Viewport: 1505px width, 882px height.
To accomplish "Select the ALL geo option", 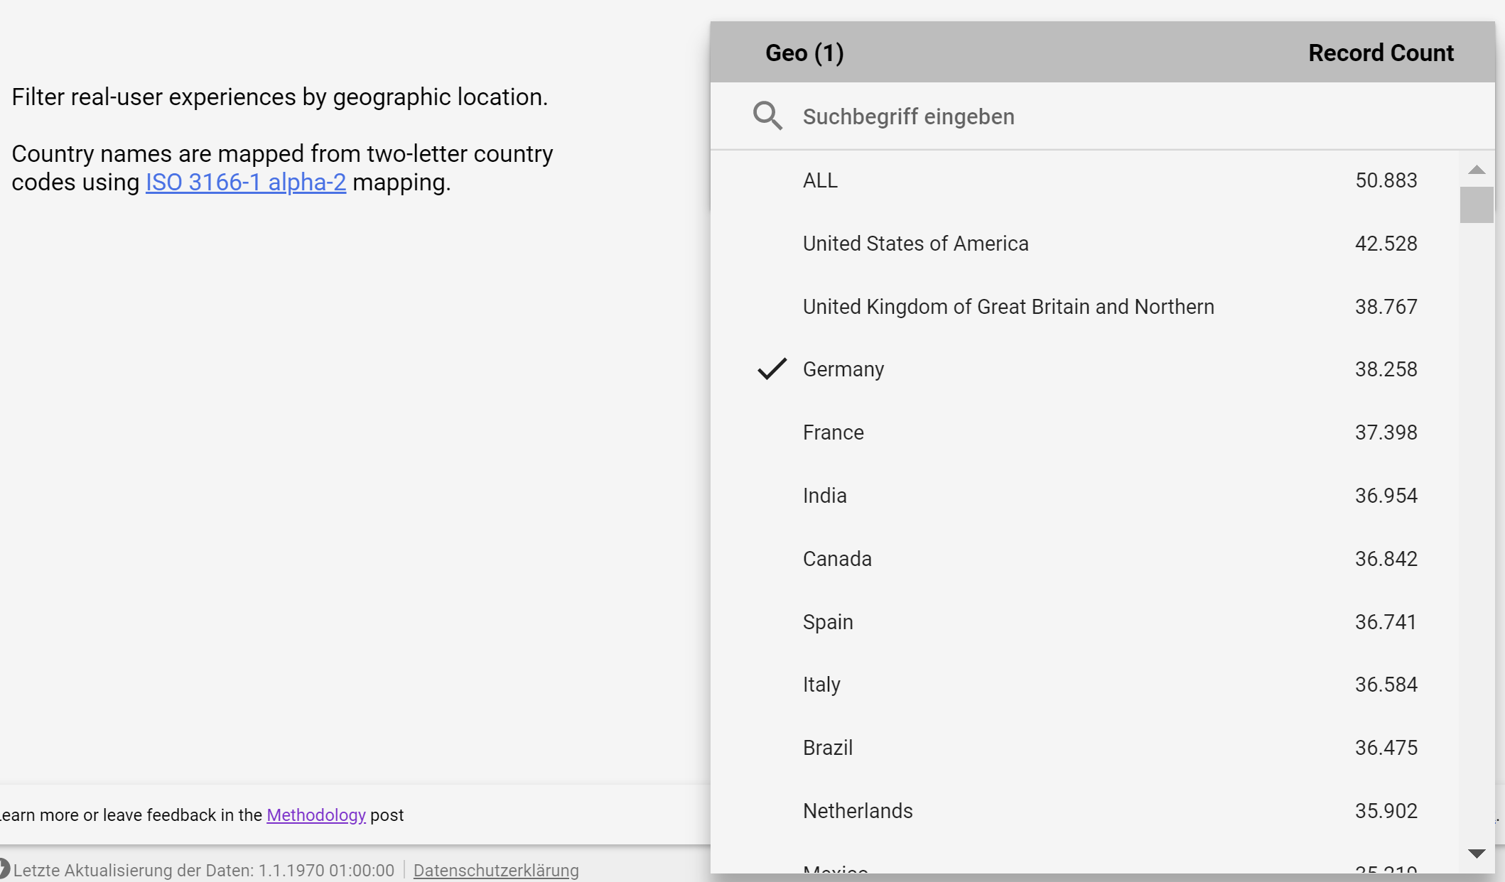I will pyautogui.click(x=821, y=180).
